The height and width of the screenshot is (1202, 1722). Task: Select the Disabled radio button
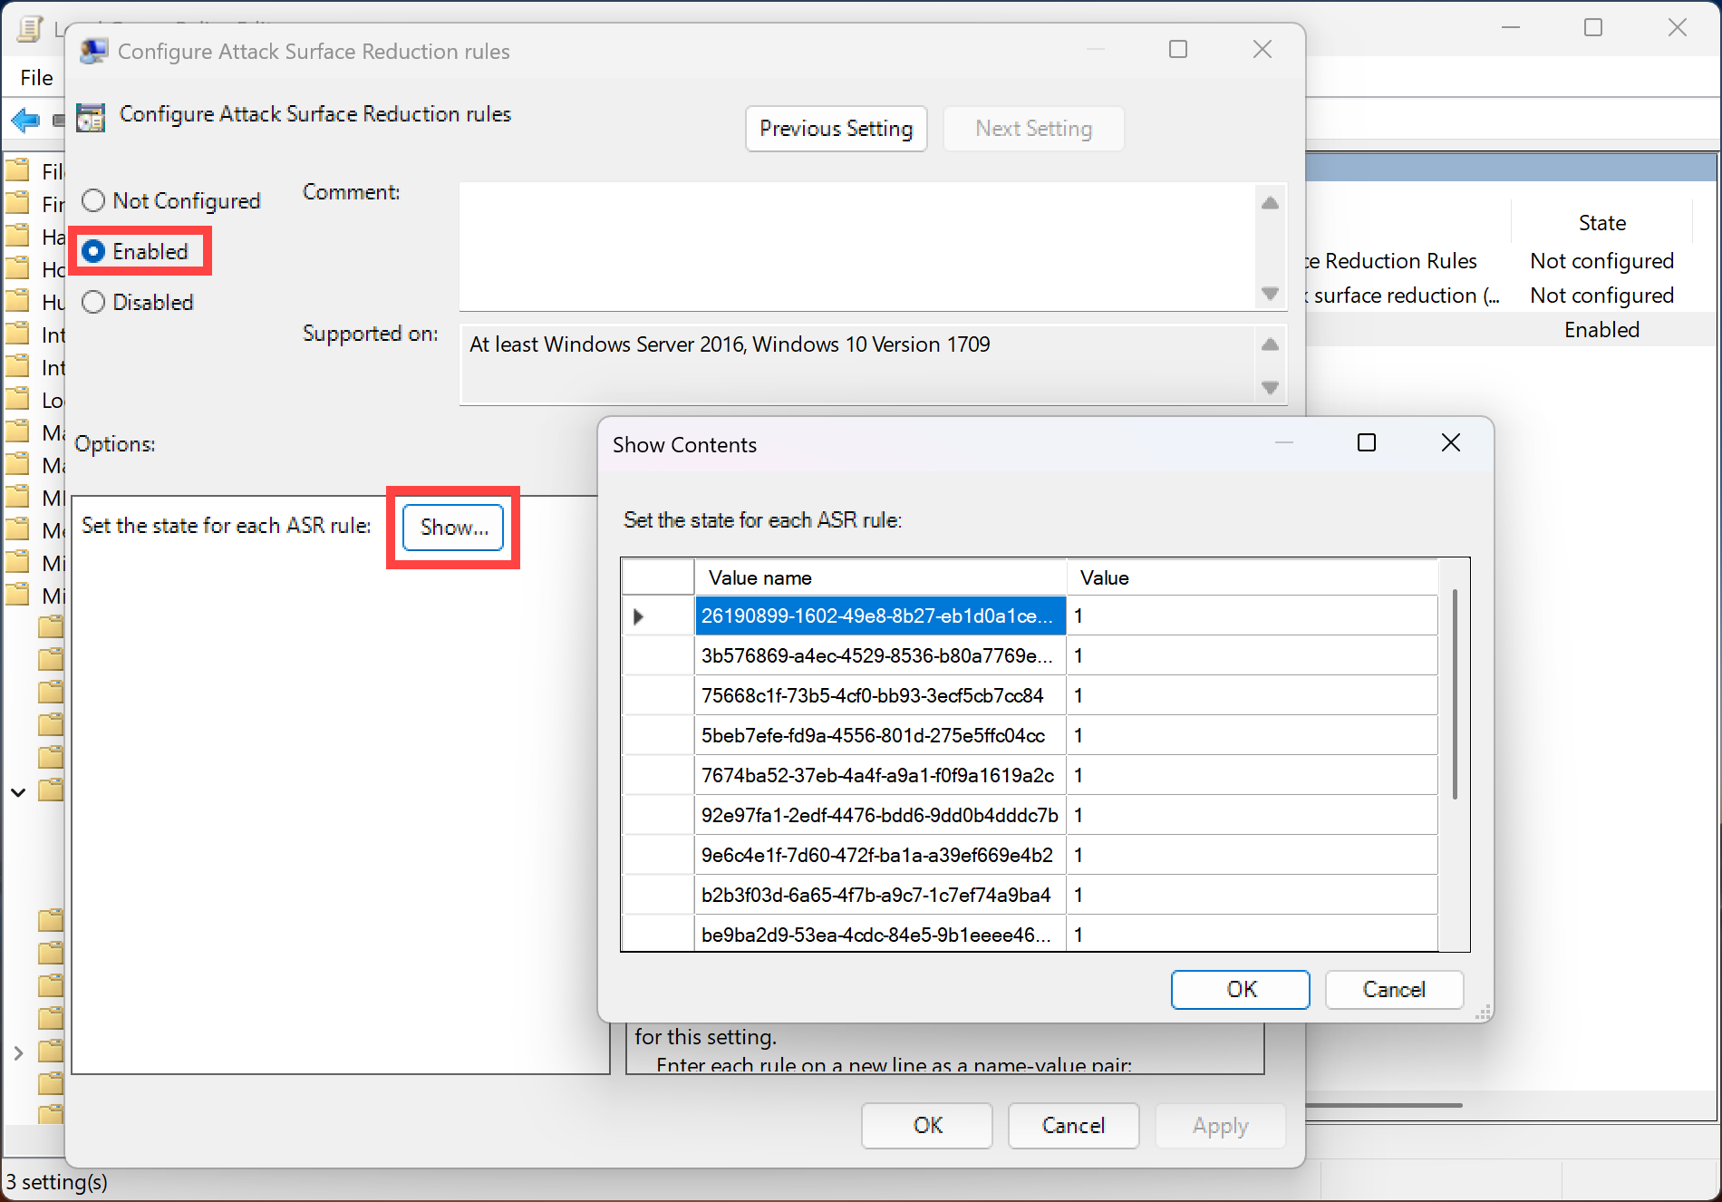coord(138,302)
